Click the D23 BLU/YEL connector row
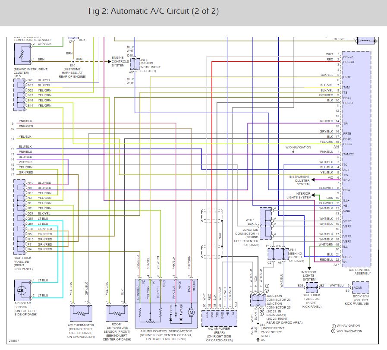This screenshot has width=387, height=350. tap(39, 80)
